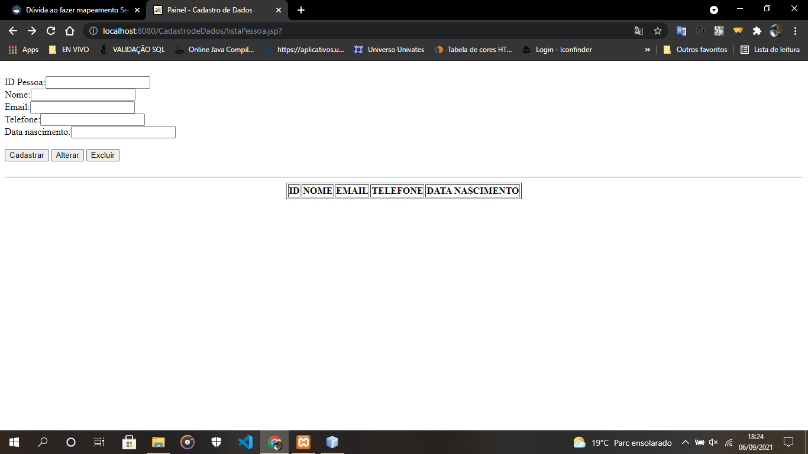Open the Google Translate extension
Screen dimensions: 808x454
681,31
